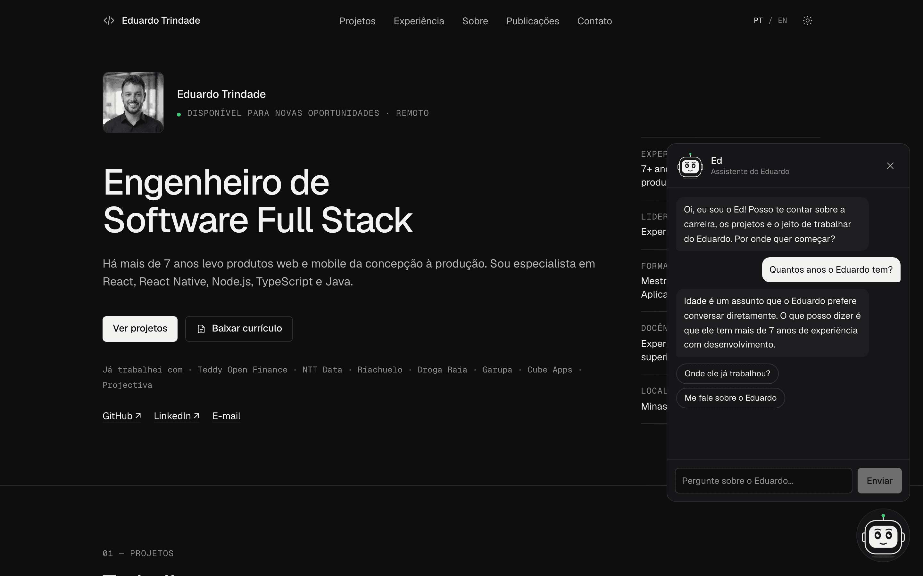Screen dimensions: 923x576
Task: Choose suggestion 'Me fale sobre o Eduardo'
Action: (x=730, y=398)
